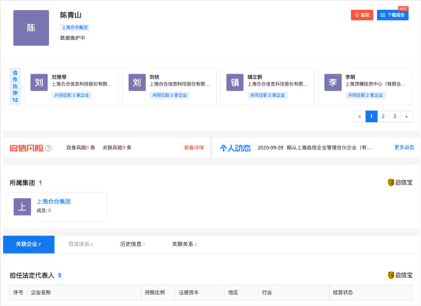Click the 上 avatar of 上海合合集团

23,206
